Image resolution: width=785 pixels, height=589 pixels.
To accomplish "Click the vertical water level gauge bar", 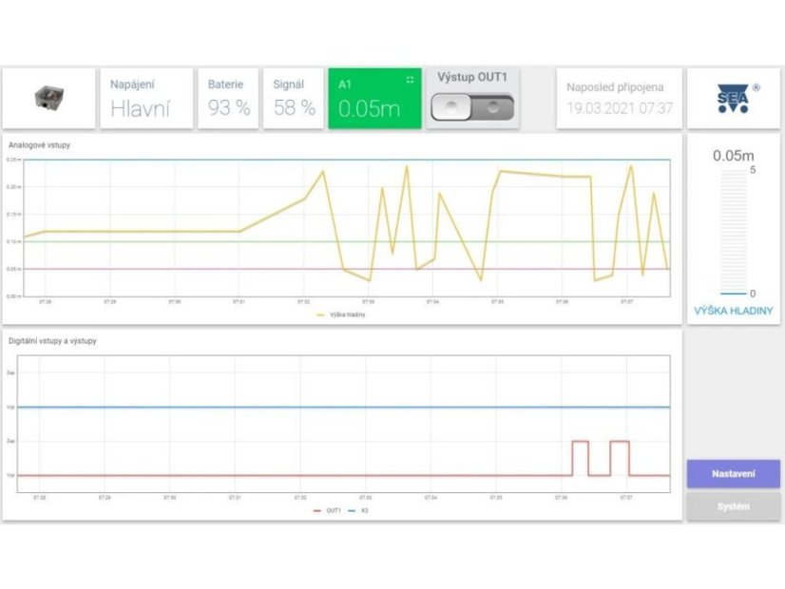I will point(733,232).
